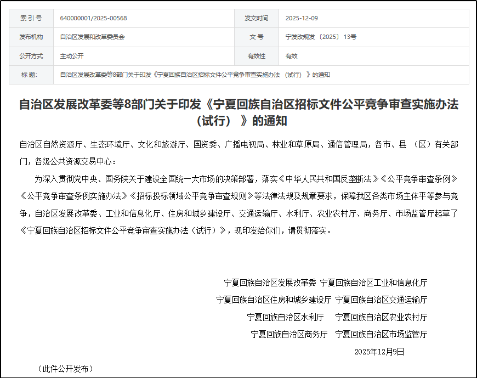Screen dimensions: 477x378
Task: Click the signature 宁夏回族自治区市场监管厅
Action: (x=382, y=334)
